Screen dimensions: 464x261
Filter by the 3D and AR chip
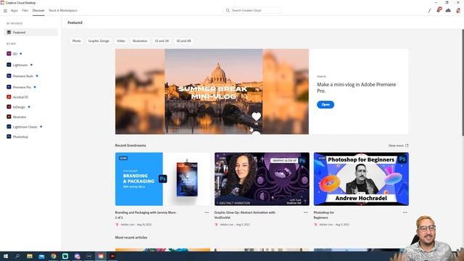point(183,41)
